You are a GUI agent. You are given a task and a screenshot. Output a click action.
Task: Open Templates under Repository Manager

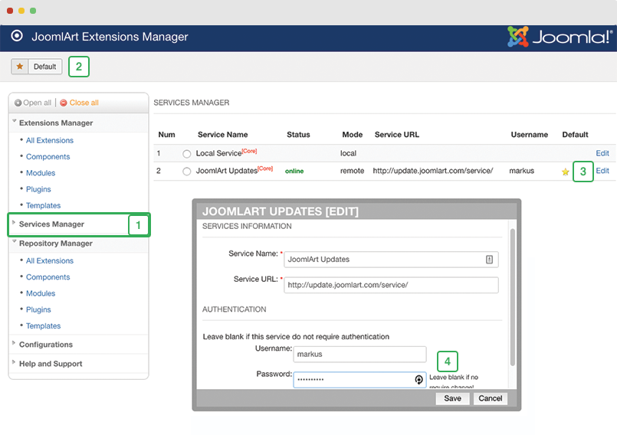coord(43,326)
